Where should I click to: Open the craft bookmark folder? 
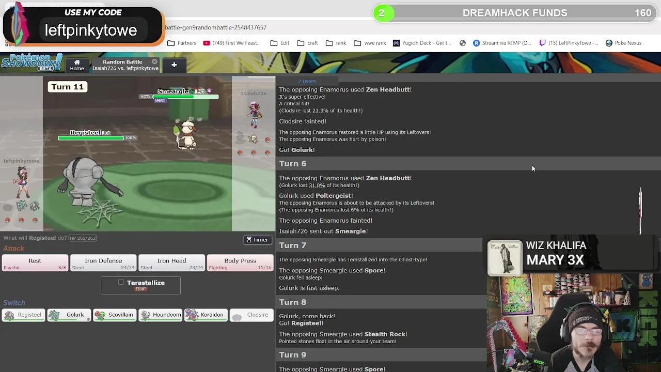[x=308, y=43]
